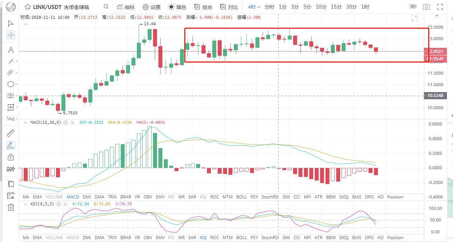Open the 4时 timeframe dropdown
This screenshot has width=453, height=242.
tap(254, 7)
